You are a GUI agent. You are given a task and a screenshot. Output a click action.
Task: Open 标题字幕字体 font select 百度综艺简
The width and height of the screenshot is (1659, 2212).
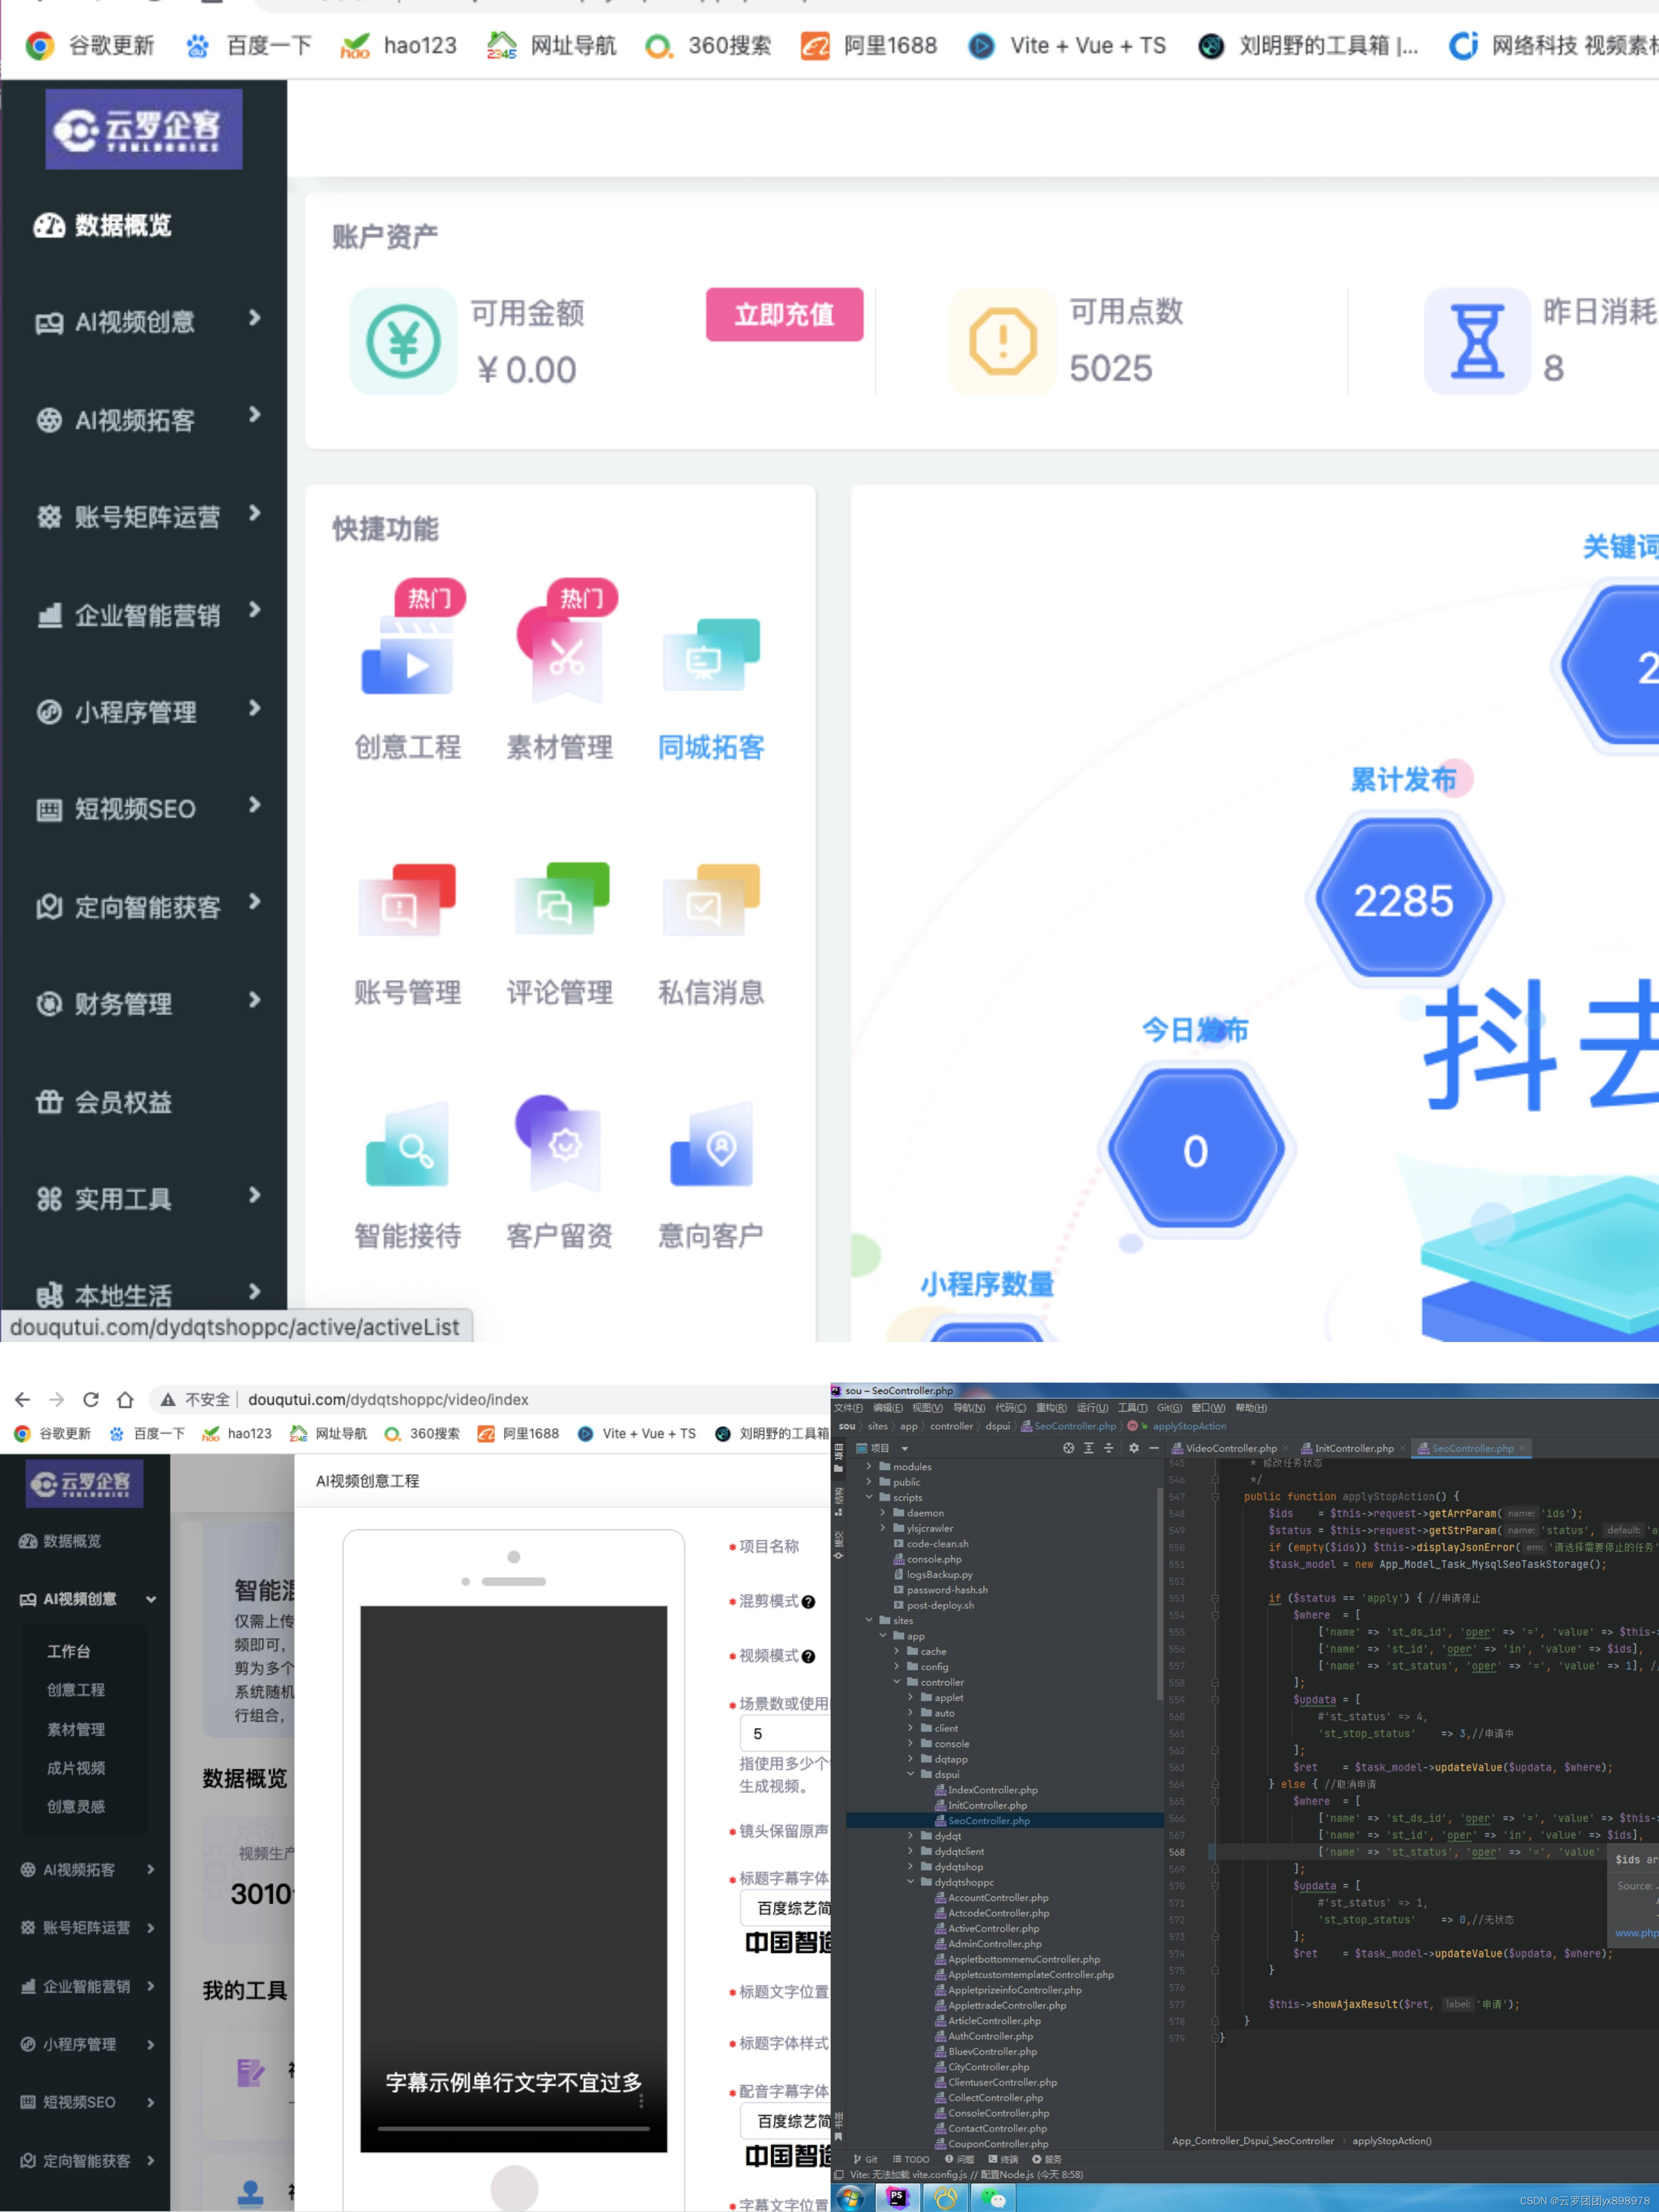[786, 1908]
